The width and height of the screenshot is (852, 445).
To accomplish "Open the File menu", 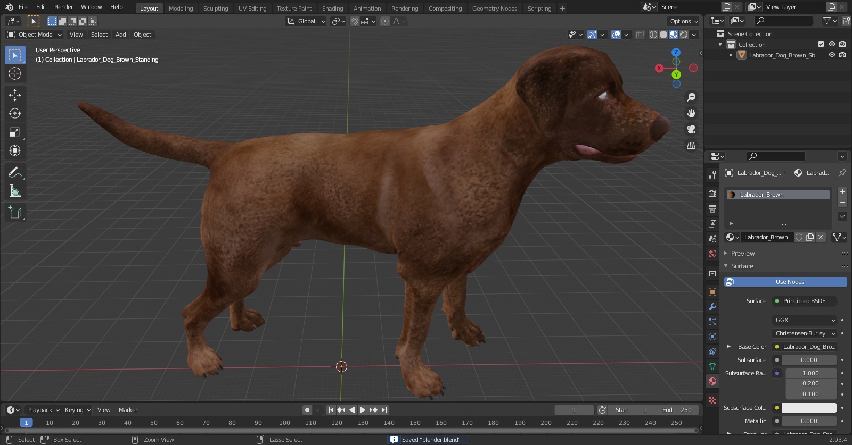I will pos(23,7).
